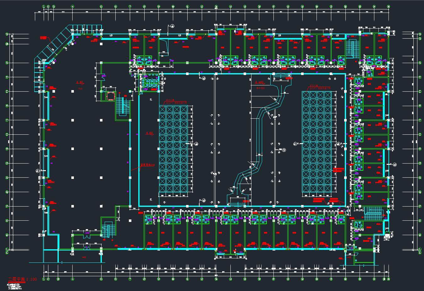Click the staircase beside the elevator shaft

123,107
